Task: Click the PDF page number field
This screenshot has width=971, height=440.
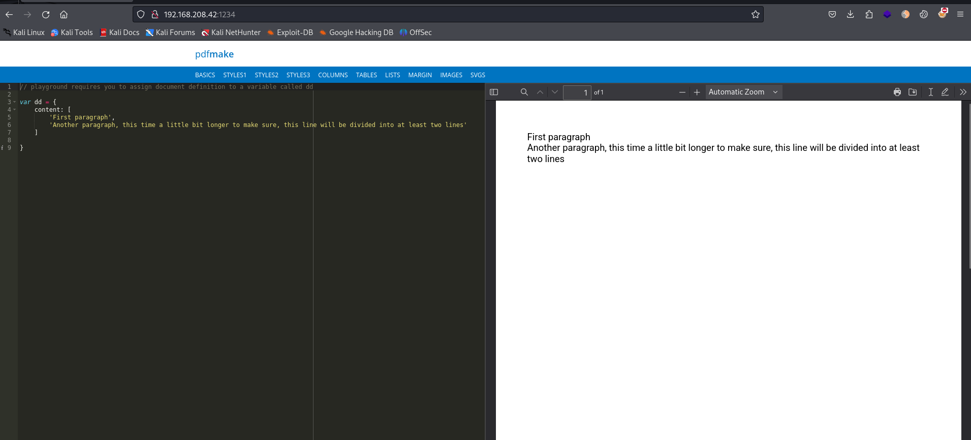Action: 577,92
